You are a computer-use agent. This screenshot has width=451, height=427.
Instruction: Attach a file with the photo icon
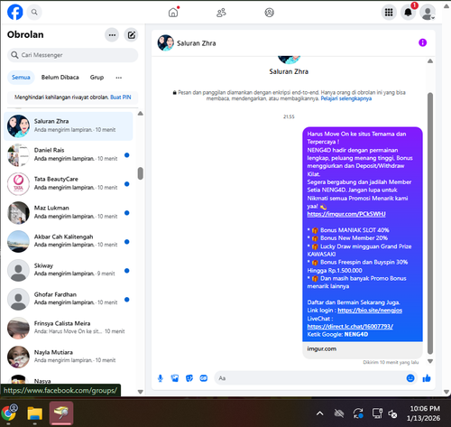click(x=175, y=378)
